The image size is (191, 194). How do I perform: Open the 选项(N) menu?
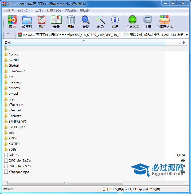point(70,11)
